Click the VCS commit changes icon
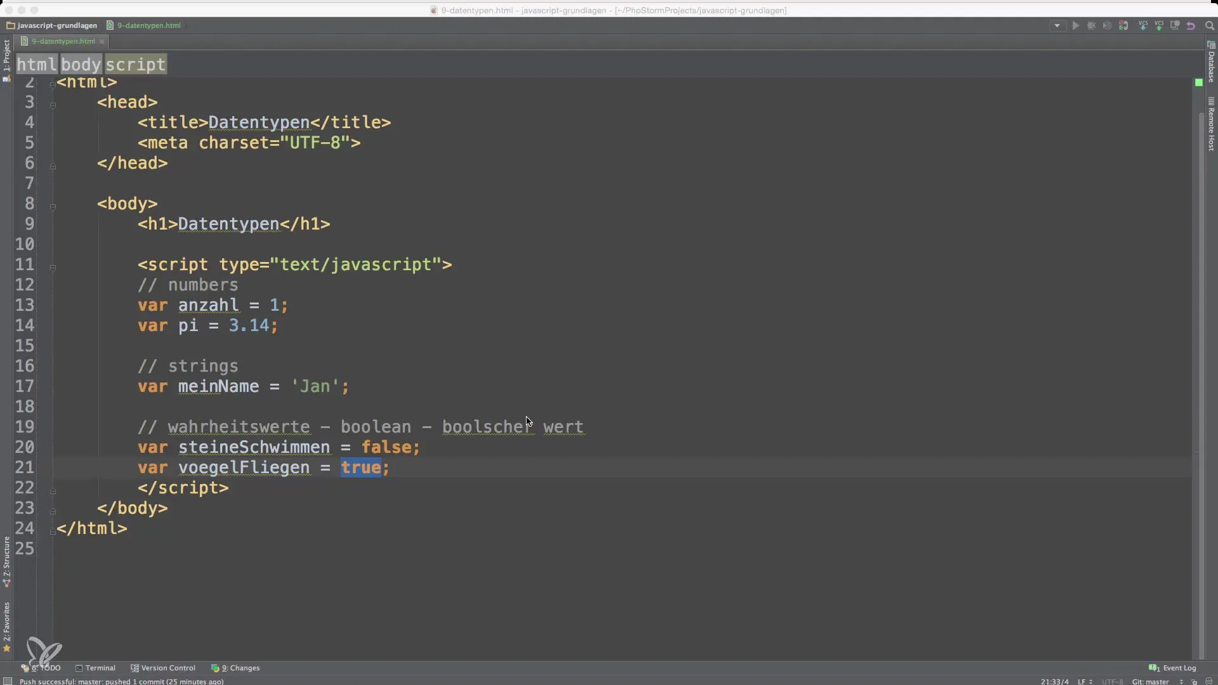The height and width of the screenshot is (685, 1218). (1159, 26)
